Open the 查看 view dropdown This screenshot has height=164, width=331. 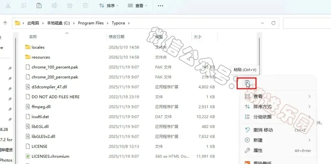click(138, 6)
